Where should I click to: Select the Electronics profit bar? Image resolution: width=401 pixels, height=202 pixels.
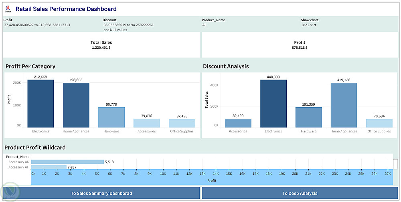(x=41, y=104)
